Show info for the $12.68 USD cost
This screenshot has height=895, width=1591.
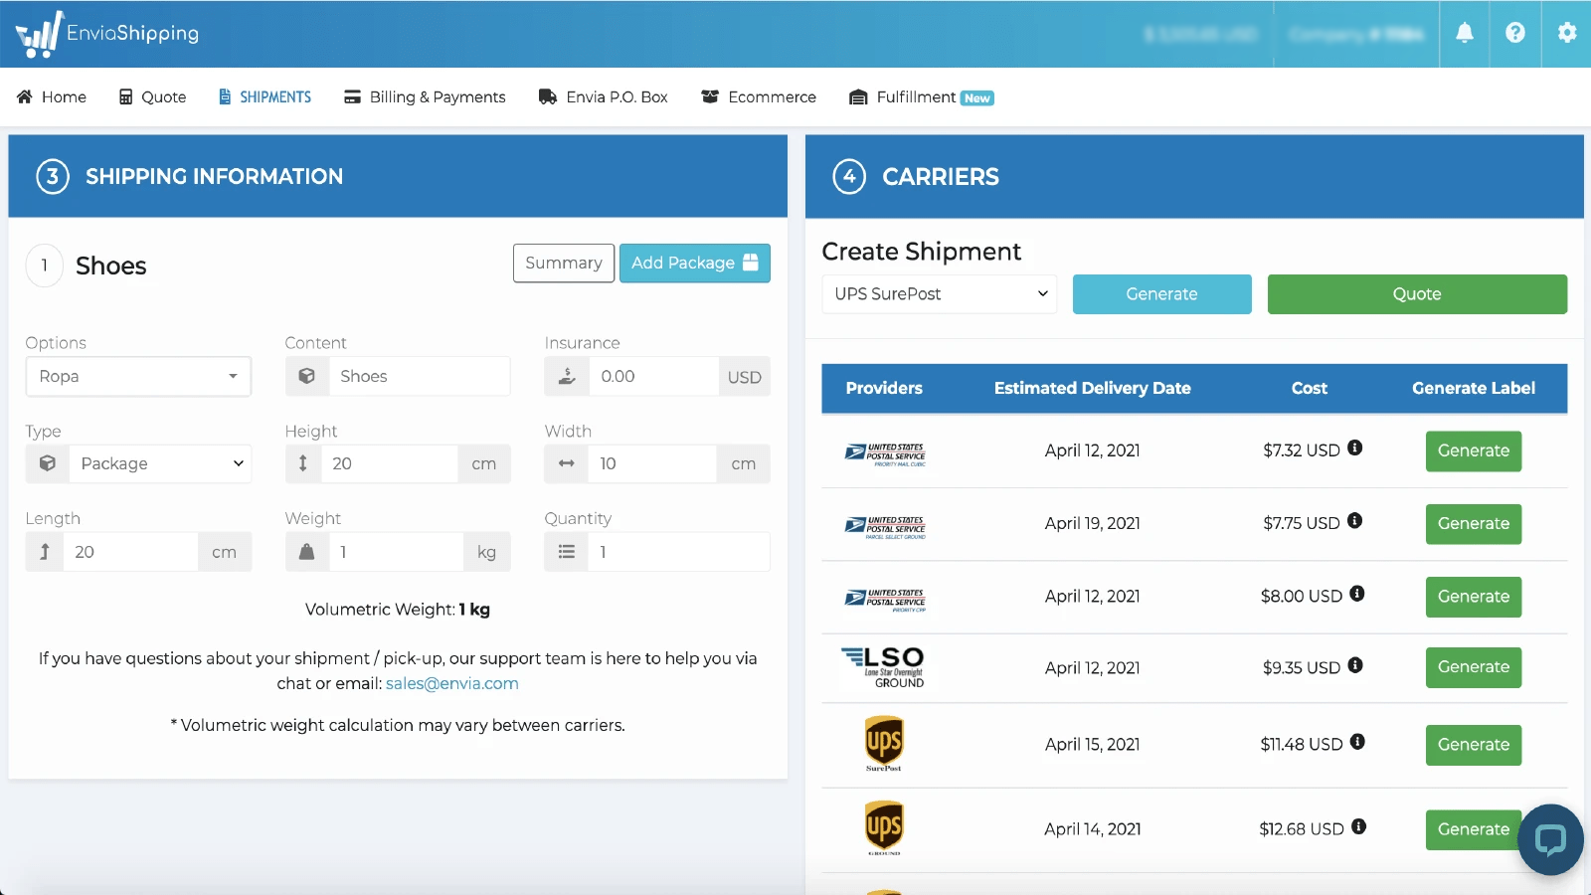1358,826
